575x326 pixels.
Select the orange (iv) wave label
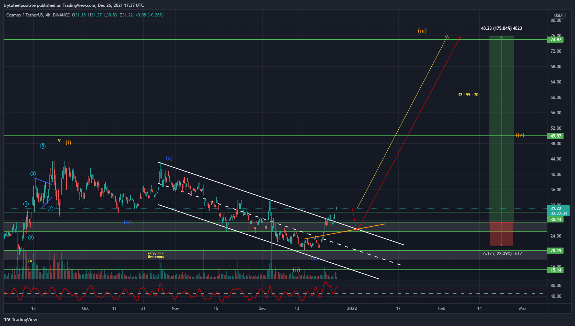tap(520, 135)
